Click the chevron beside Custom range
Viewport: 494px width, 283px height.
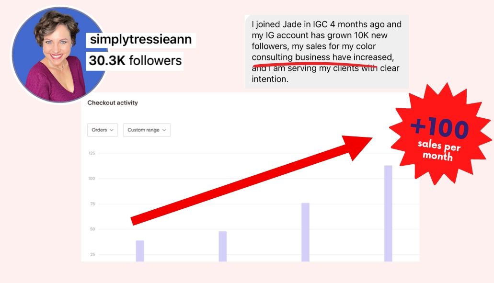(x=164, y=130)
